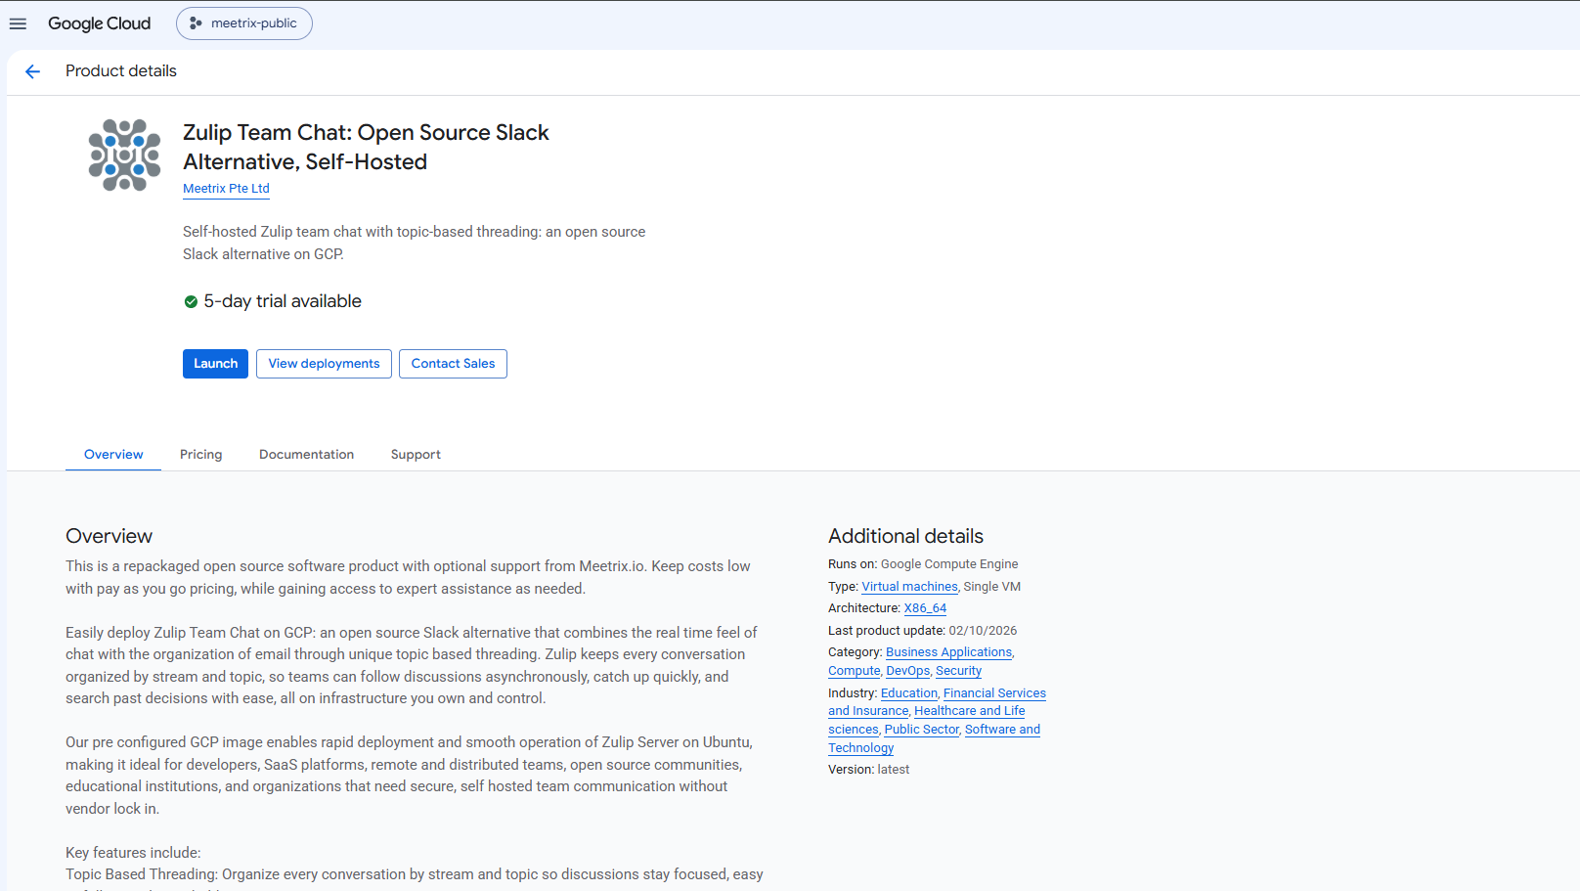
Task: Click the Version: latest text
Action: pos(868,770)
